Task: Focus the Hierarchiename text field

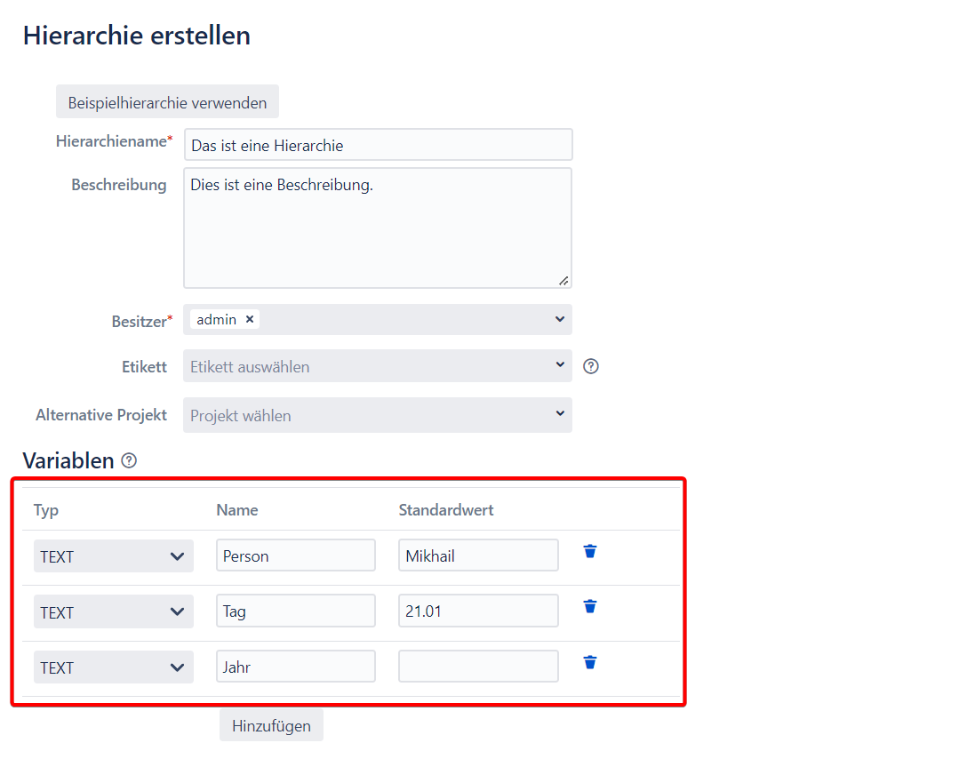Action: click(x=378, y=145)
